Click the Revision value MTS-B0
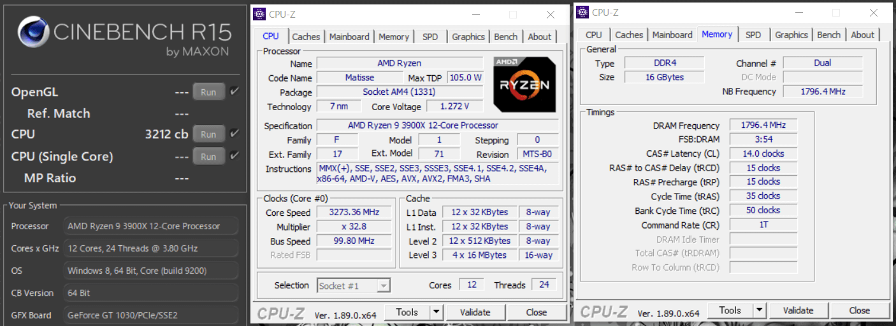 click(537, 155)
